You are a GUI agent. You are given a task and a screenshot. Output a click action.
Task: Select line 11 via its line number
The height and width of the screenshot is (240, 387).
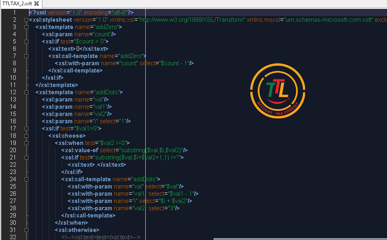coord(13,85)
